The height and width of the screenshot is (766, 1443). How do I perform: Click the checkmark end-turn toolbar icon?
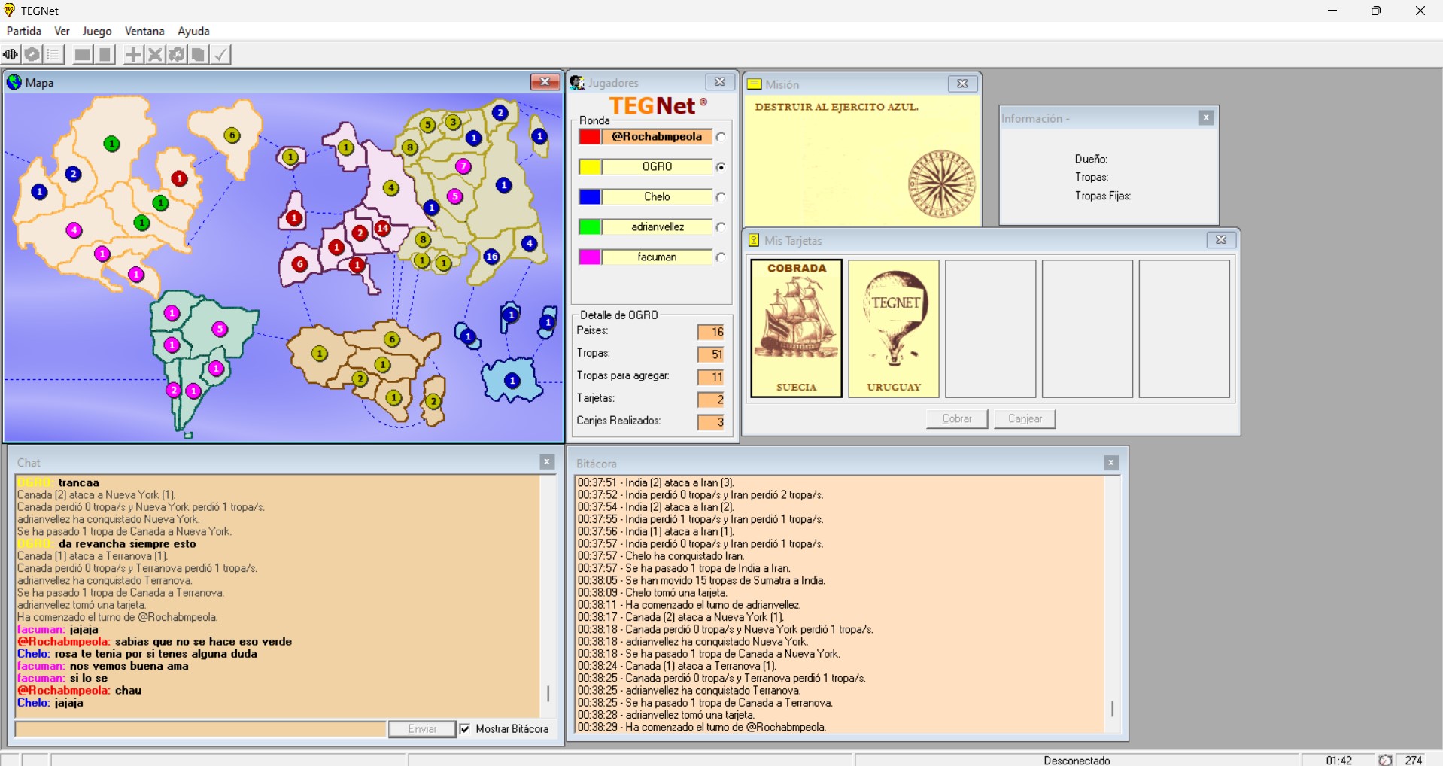click(220, 54)
